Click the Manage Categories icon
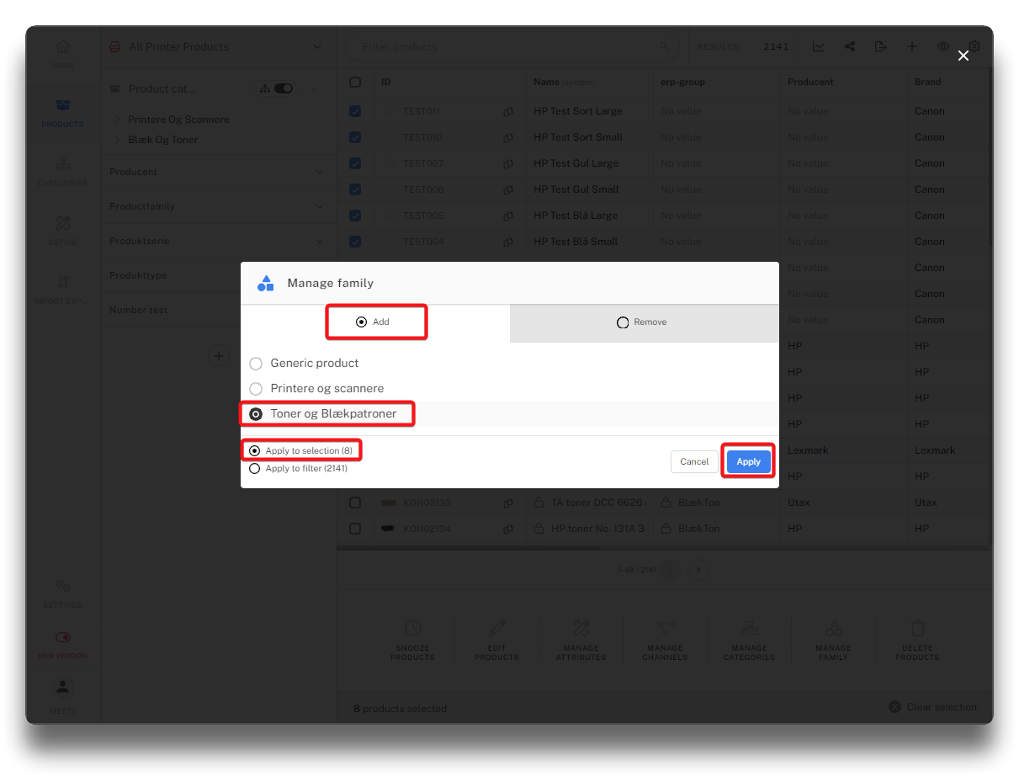This screenshot has width=1019, height=777. point(749,628)
